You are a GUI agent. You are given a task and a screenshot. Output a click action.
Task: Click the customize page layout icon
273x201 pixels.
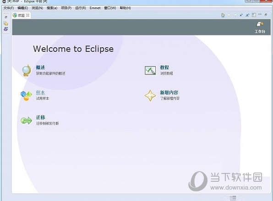point(254,15)
